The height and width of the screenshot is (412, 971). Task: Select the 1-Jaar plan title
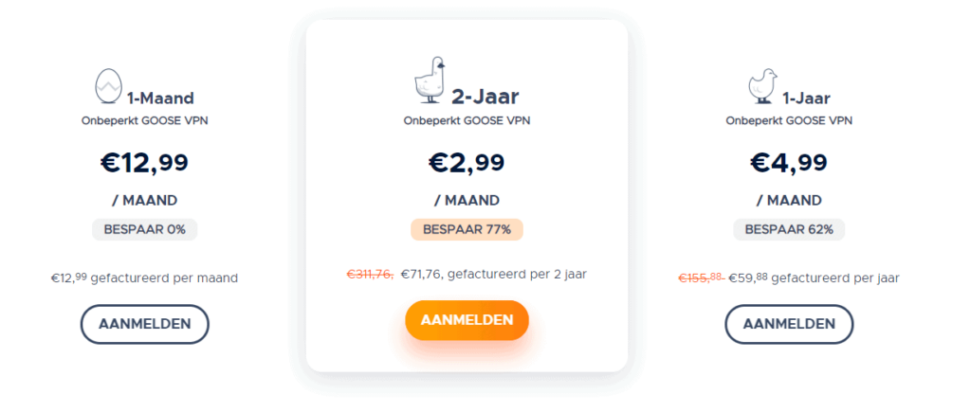coord(806,97)
